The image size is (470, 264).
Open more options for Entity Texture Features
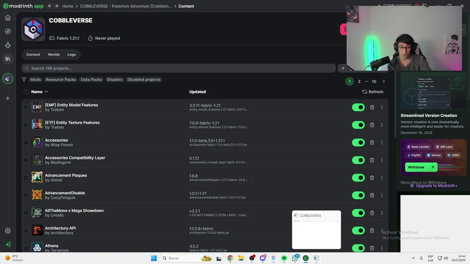[382, 125]
